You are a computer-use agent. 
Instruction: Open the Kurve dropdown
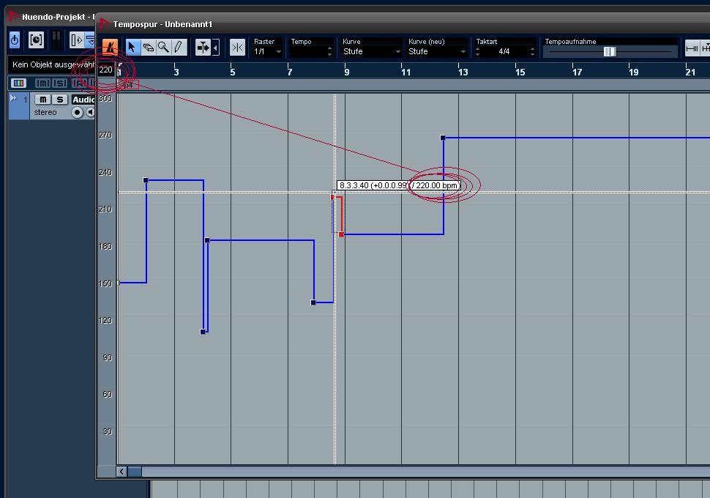coord(371,52)
